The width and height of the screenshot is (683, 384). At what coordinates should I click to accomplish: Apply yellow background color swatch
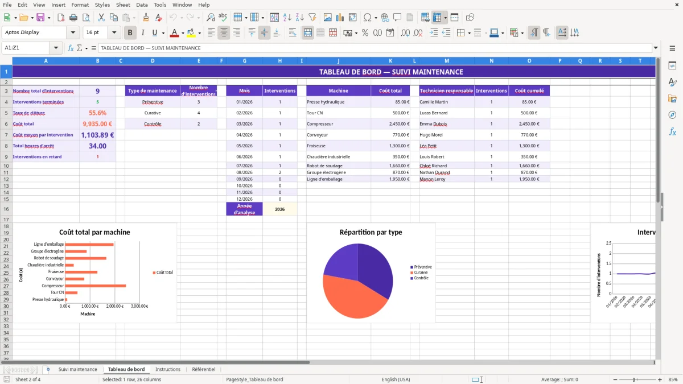point(191,33)
